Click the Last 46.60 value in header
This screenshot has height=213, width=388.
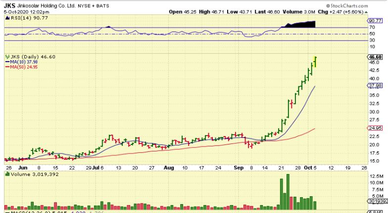268,12
